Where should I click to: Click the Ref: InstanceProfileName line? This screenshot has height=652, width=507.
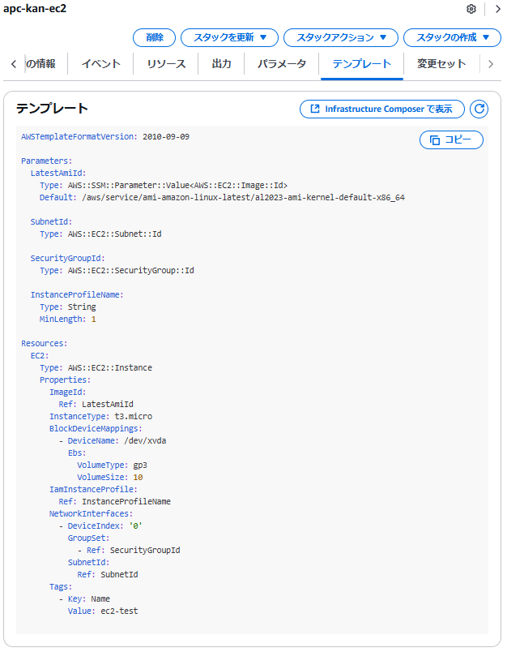(x=115, y=501)
